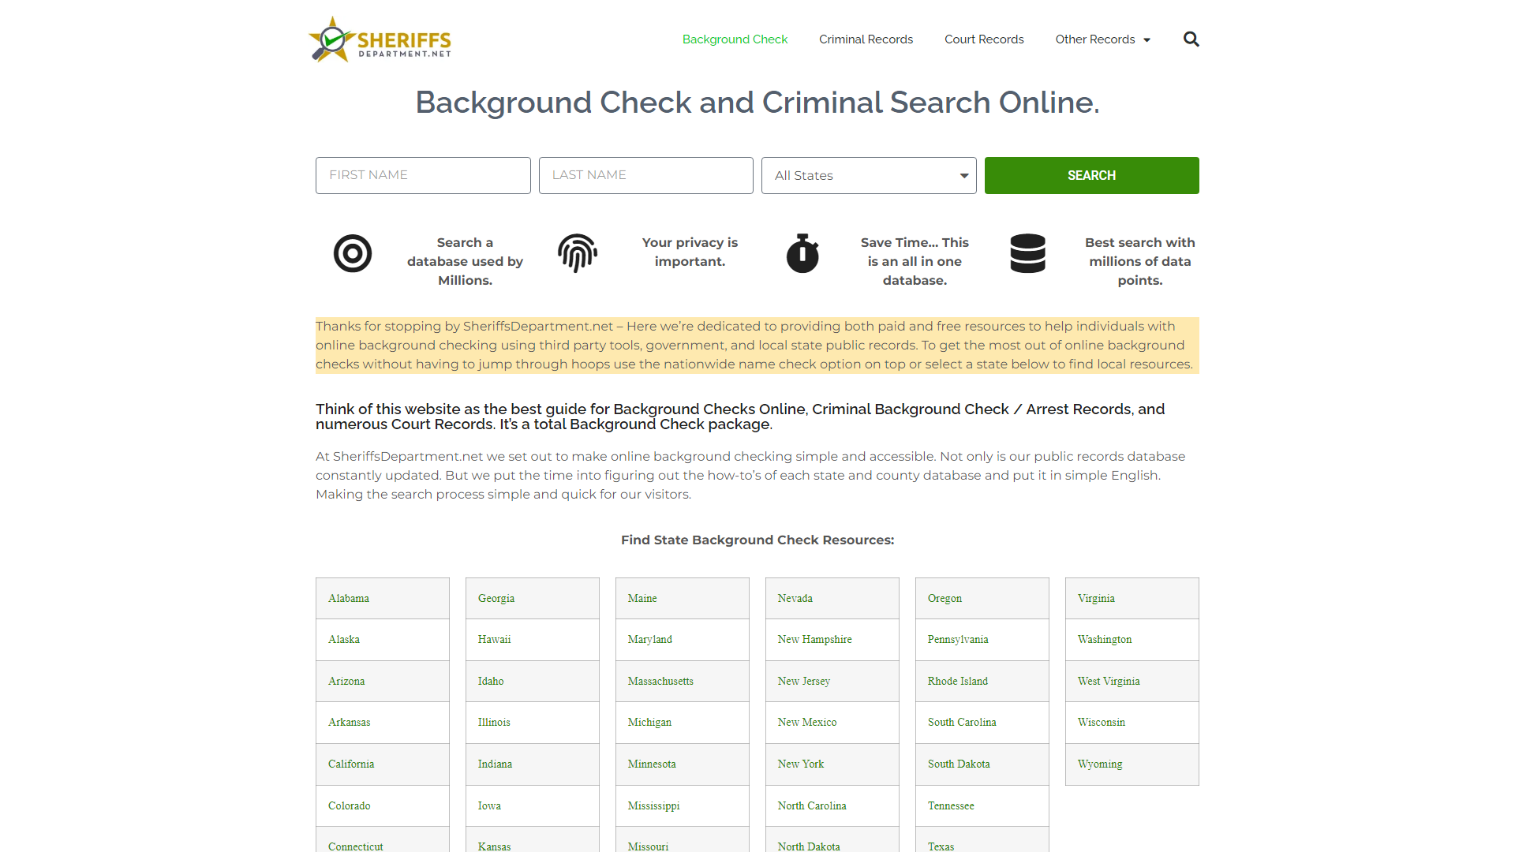Select the New Mexico state link

807,723
